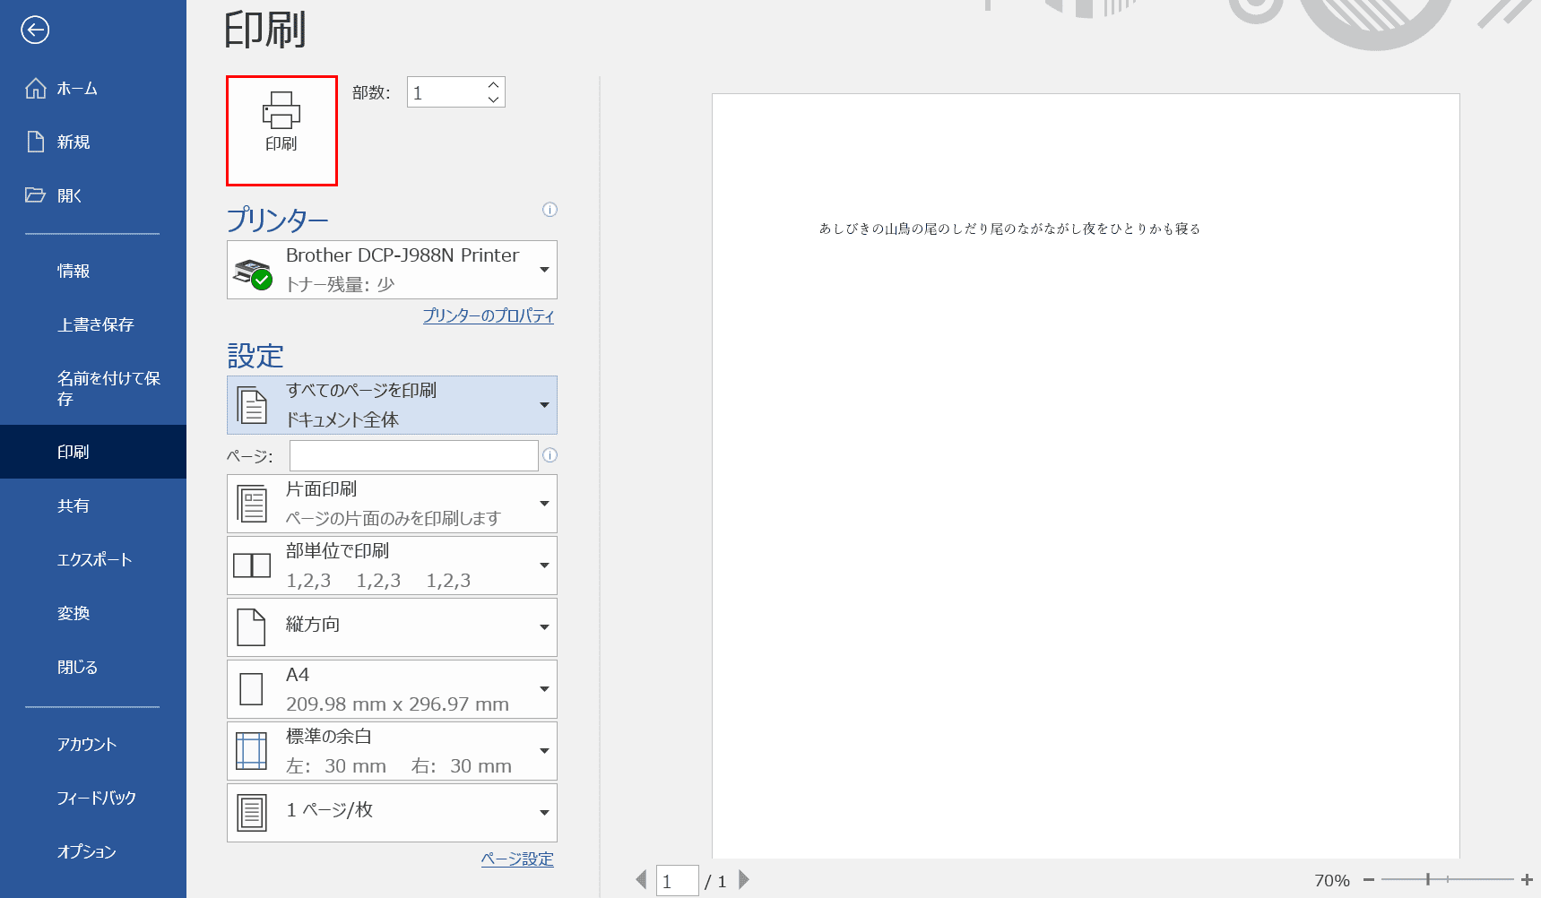Screen dimensions: 1541x898
Task: Open the A4 paper size dropdown
Action: tap(392, 689)
